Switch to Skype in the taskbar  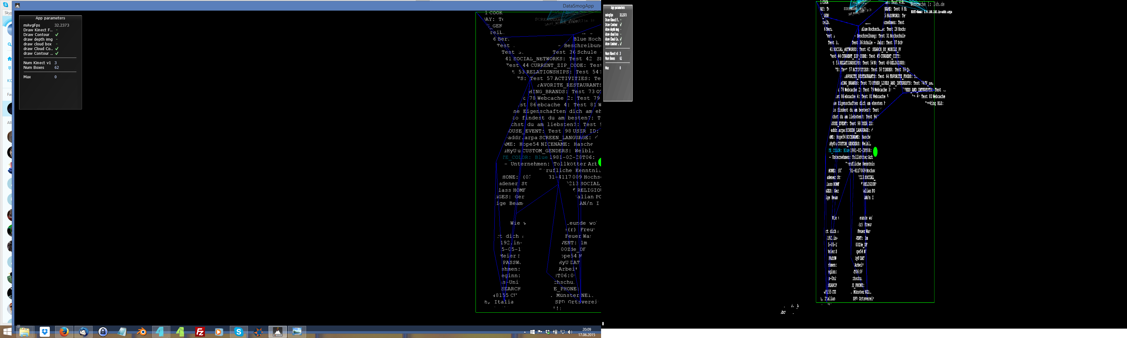239,332
